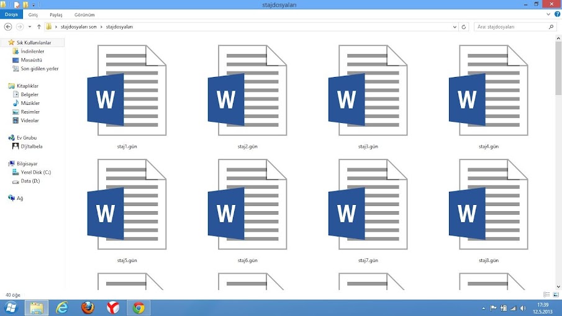Select the staj1.gün Word document
Image resolution: width=562 pixels, height=316 pixels.
pyautogui.click(x=127, y=97)
